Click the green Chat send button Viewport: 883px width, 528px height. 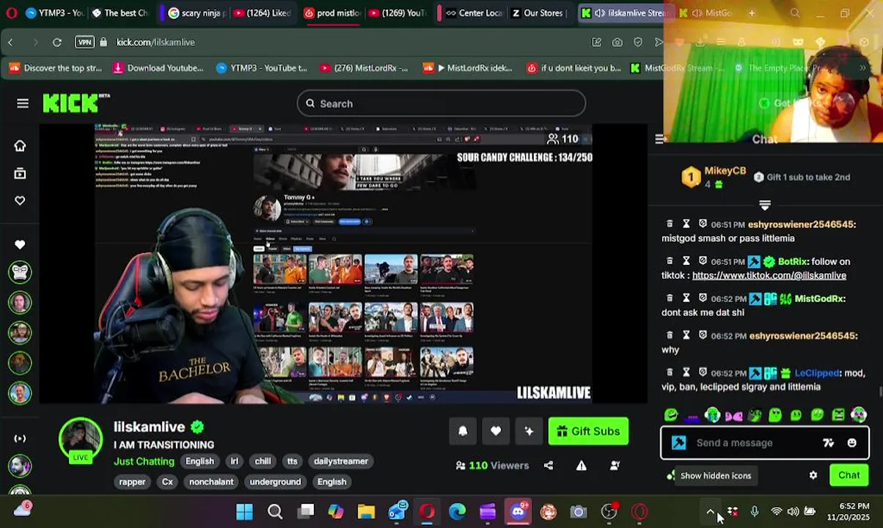[849, 475]
